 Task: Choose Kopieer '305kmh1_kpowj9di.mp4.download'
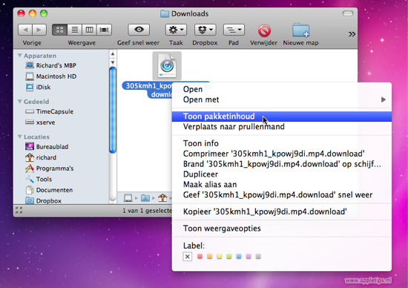click(x=282, y=212)
